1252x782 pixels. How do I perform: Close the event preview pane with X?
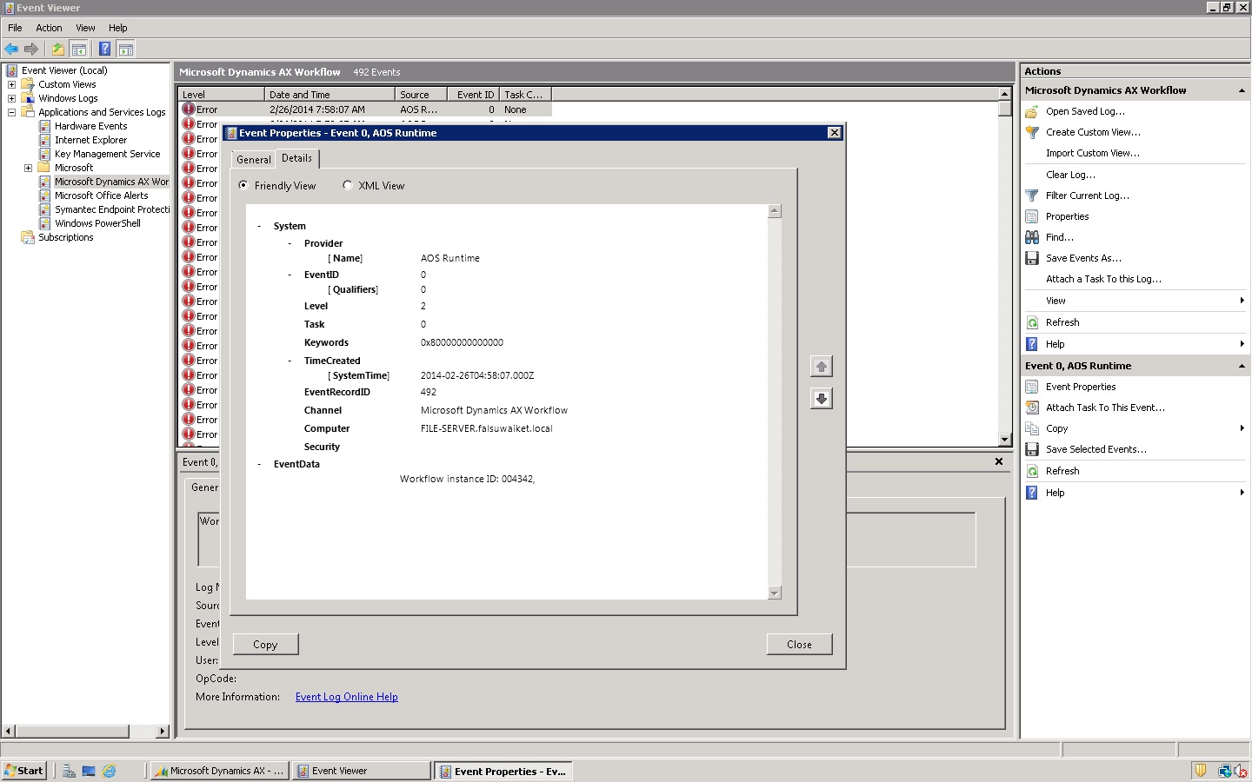999,461
